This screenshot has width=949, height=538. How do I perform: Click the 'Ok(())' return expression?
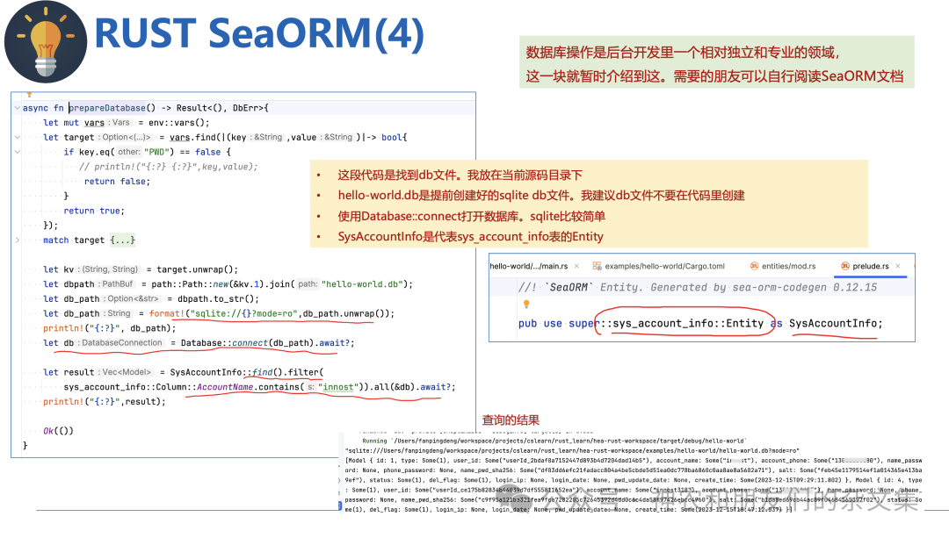(58, 431)
